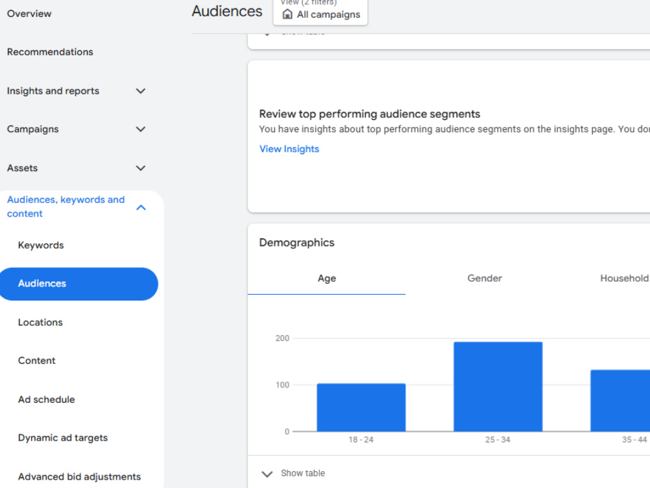Screen dimensions: 650x488
Task: Click the 35 - 44 age bar
Action: [620, 400]
